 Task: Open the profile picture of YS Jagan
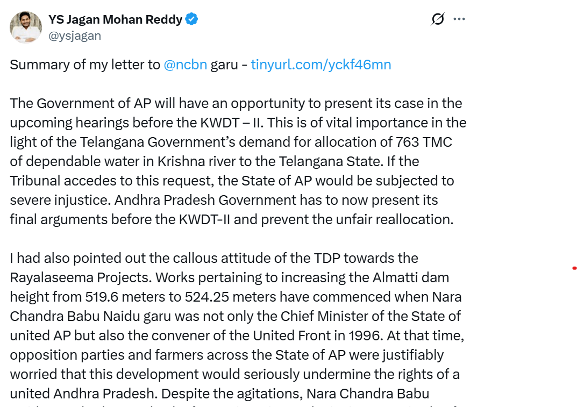tap(25, 27)
